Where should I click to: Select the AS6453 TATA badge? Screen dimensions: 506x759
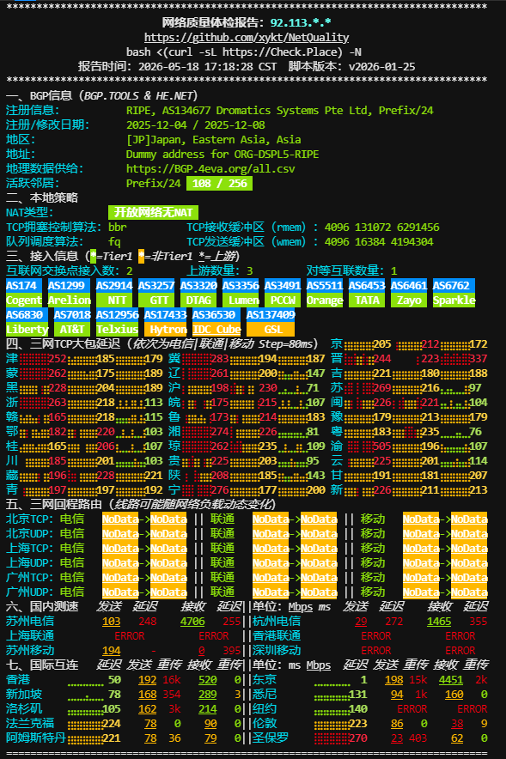(367, 293)
